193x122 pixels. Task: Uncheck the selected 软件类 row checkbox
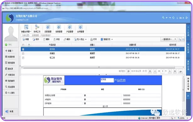click(23, 49)
